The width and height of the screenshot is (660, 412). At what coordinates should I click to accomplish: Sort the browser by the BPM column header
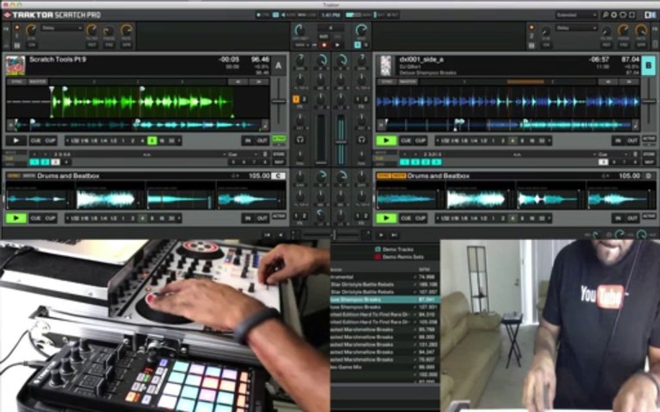[x=424, y=270]
